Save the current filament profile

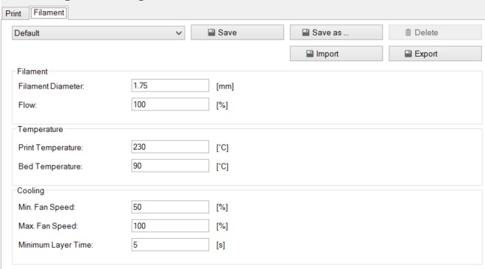pyautogui.click(x=237, y=32)
